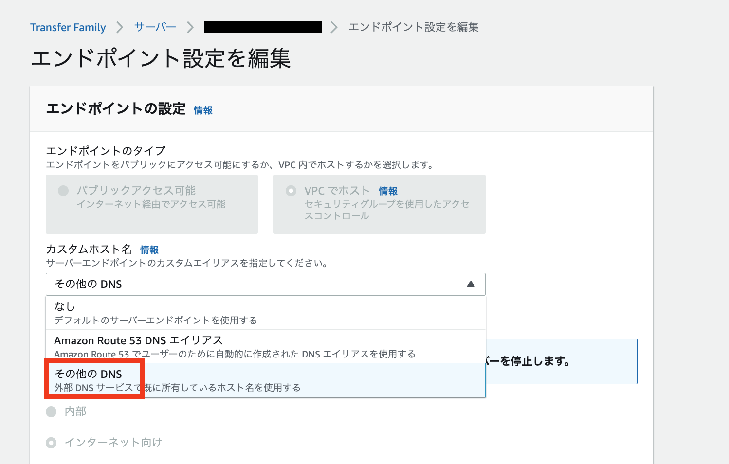Open 情報 beside カスタムホスト名
Screen dimensions: 729x464
point(149,250)
